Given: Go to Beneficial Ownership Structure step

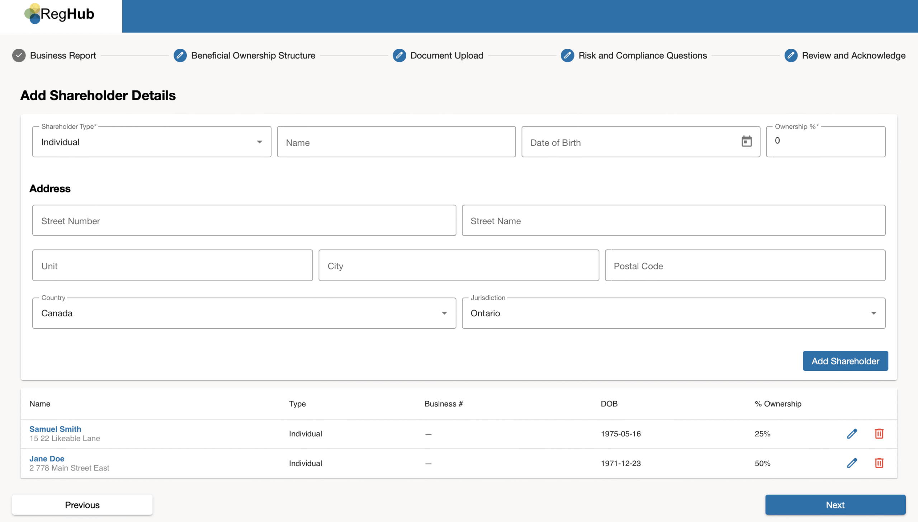Looking at the screenshot, I should tap(252, 56).
